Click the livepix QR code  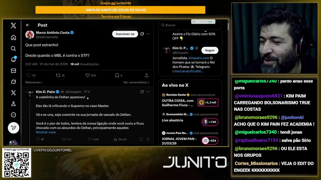tap(17, 164)
